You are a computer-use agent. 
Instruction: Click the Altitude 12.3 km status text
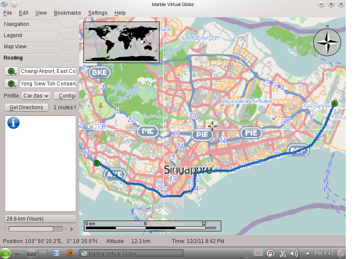click(128, 241)
